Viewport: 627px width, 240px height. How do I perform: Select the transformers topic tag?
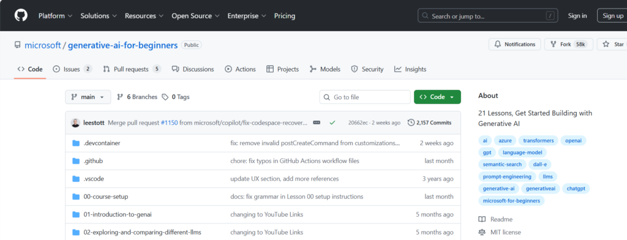tap(538, 141)
